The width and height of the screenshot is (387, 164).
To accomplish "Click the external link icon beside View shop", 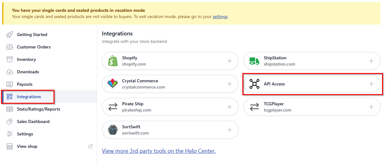I will click(91, 146).
